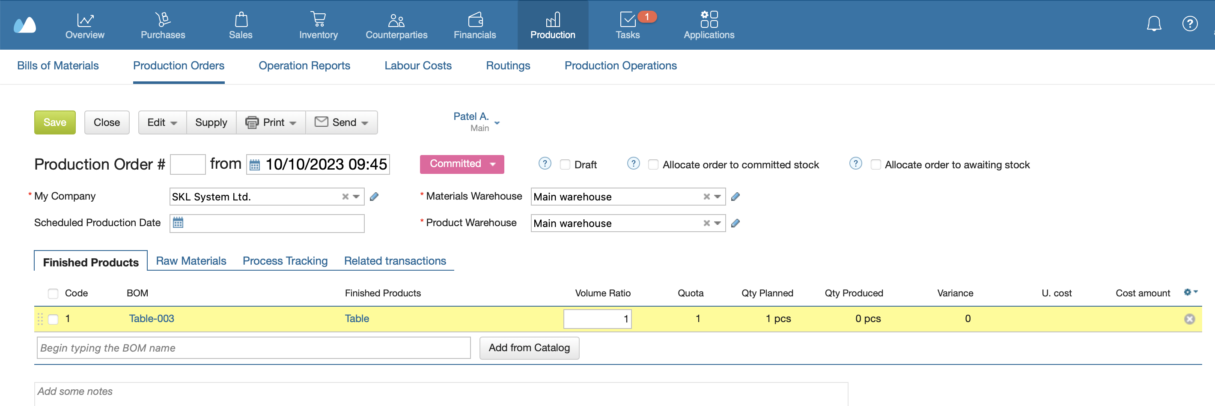1215x406 pixels.
Task: Click the Supply button
Action: pyautogui.click(x=211, y=123)
